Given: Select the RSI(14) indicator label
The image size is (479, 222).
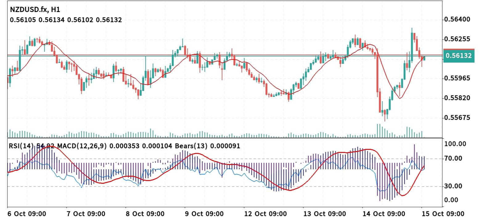Looking at the screenshot, I should (x=22, y=146).
